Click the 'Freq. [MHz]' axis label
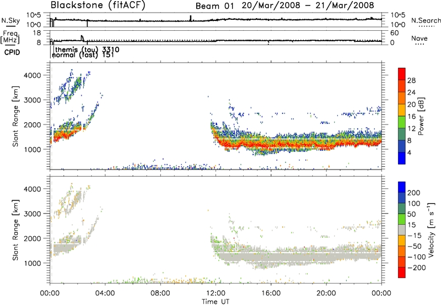 [x=10, y=37]
